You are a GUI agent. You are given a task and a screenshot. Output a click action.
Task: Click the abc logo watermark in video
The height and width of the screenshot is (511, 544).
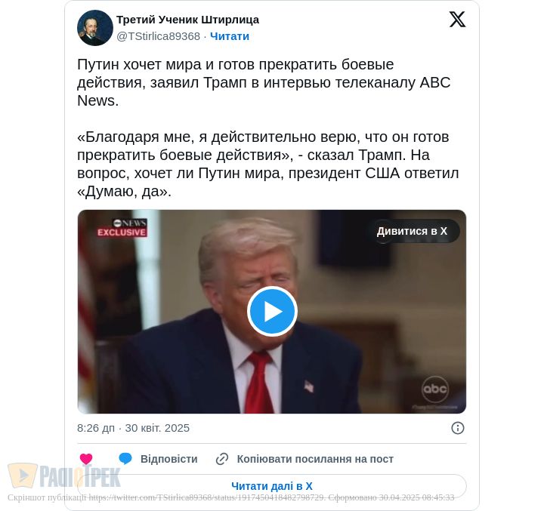[435, 389]
